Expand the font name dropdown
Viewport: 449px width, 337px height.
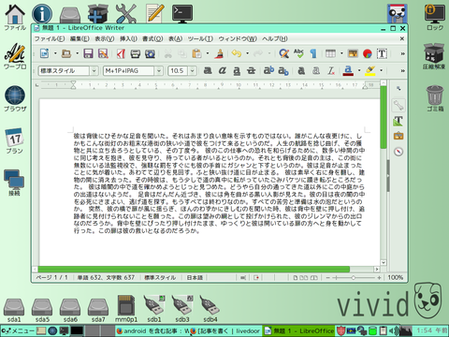tap(159, 71)
